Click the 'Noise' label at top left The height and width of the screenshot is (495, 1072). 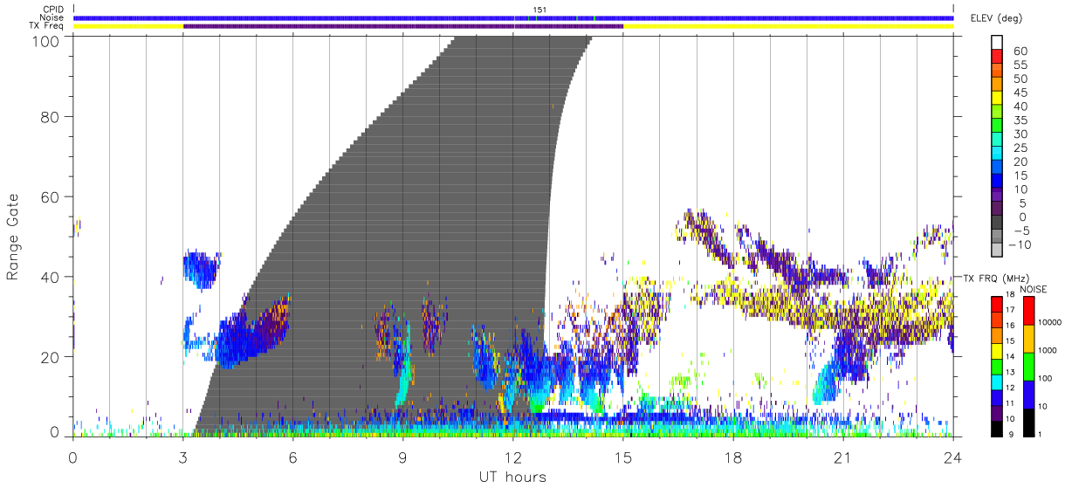(x=53, y=17)
